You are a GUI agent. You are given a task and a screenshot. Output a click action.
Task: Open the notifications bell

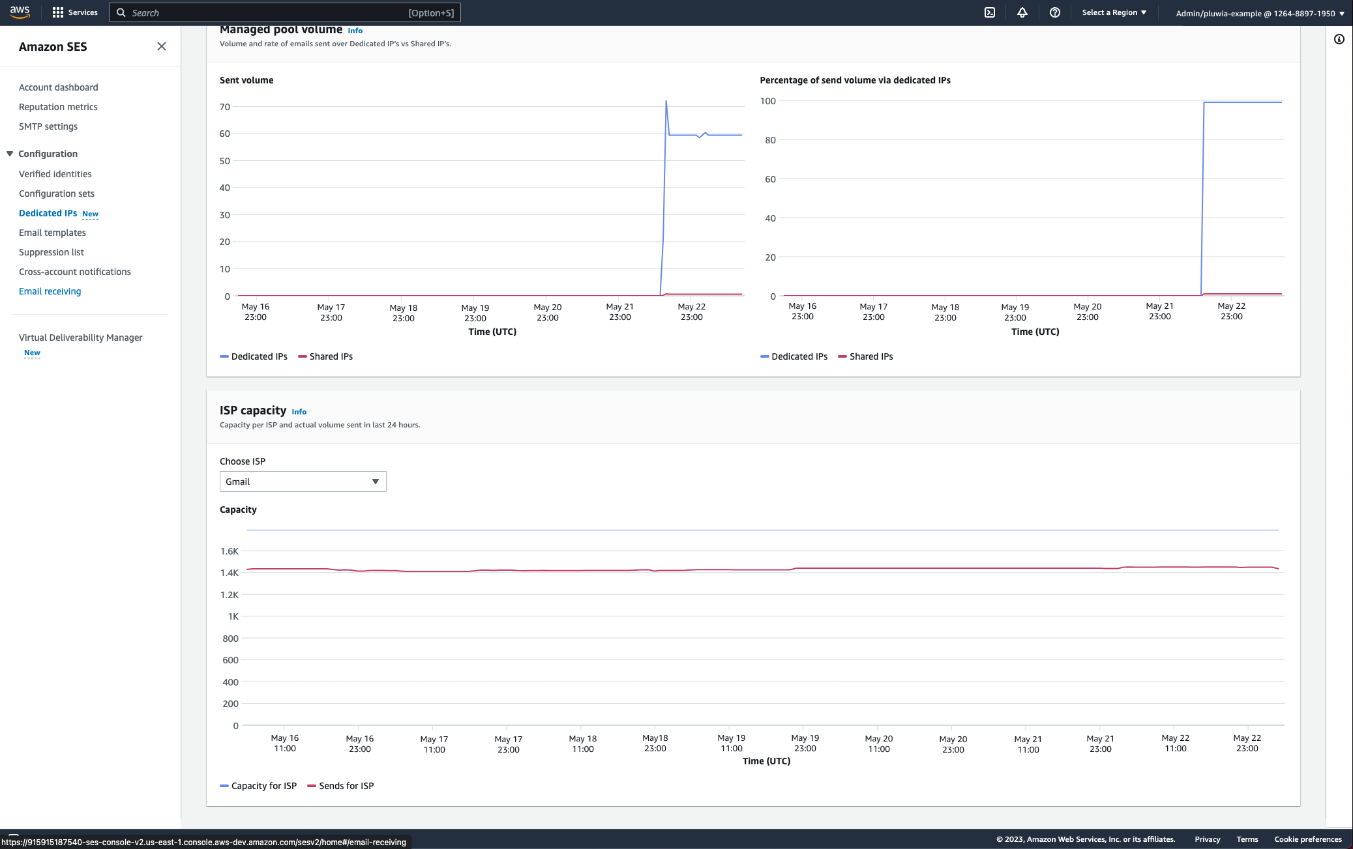click(x=1022, y=12)
